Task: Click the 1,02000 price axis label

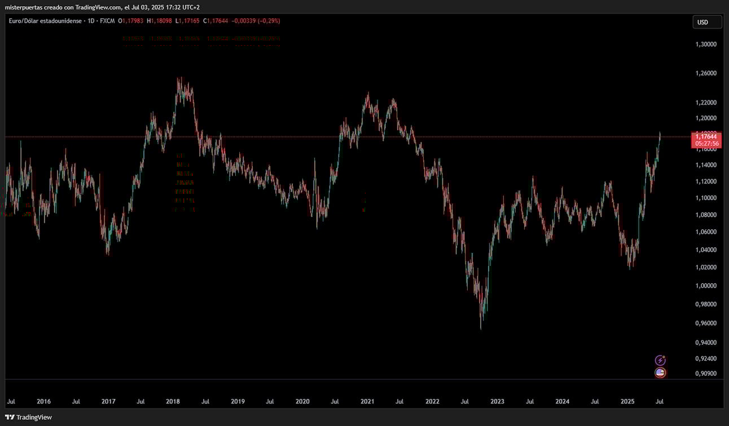Action: point(705,267)
